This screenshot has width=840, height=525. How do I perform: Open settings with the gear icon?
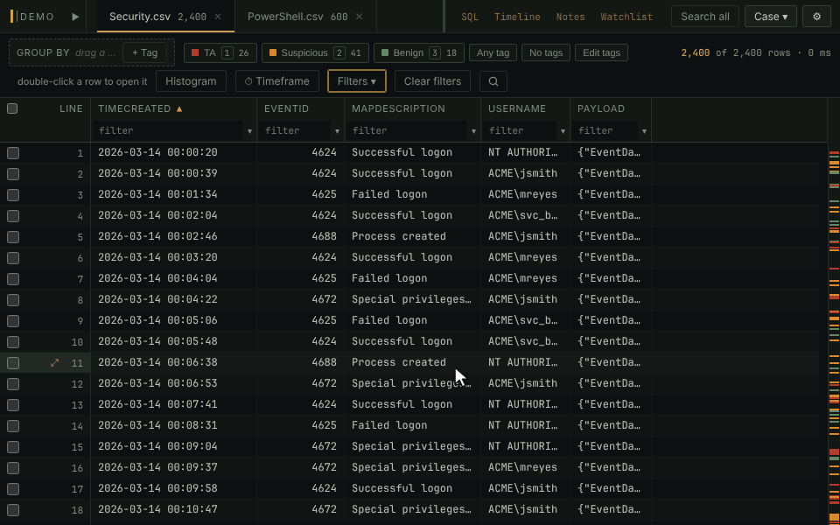[x=816, y=17]
